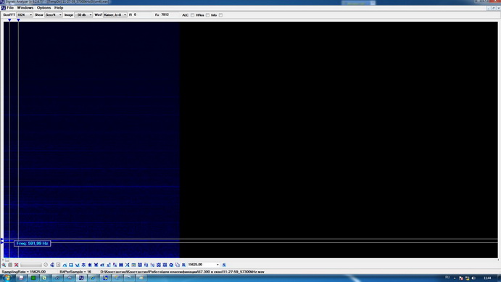The width and height of the screenshot is (501, 282).
Task: Click the blue S icon after sampling rate box
Action: click(x=223, y=265)
